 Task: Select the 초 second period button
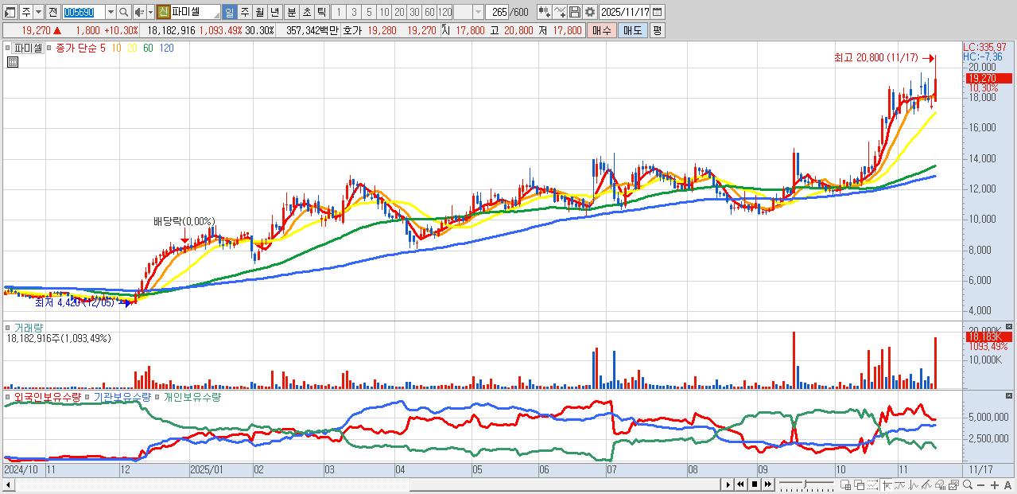[306, 12]
